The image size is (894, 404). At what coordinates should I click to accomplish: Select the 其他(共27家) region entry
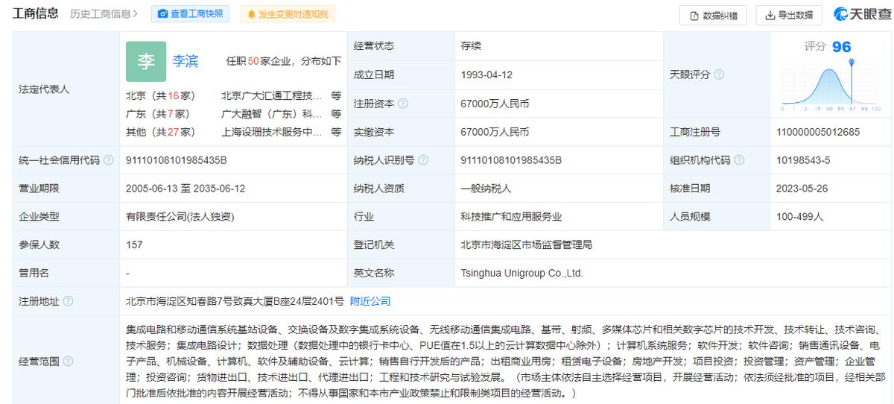pos(160,132)
